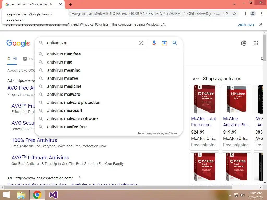Select suggestion 'antivirus mac'
The image size is (267, 200).
point(109,62)
